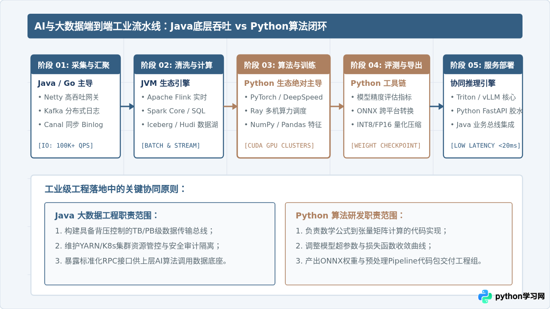Click the Spark Core / SQL bullet
550x309 pixels.
[173, 111]
